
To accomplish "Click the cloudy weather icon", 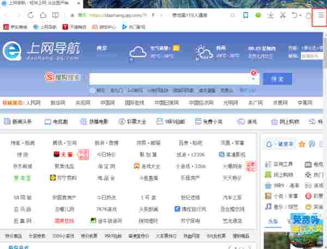I will [138, 53].
